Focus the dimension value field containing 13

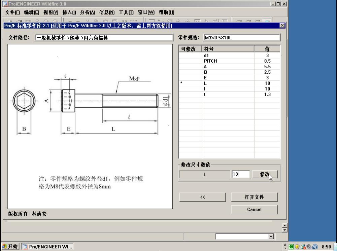pyautogui.click(x=241, y=174)
